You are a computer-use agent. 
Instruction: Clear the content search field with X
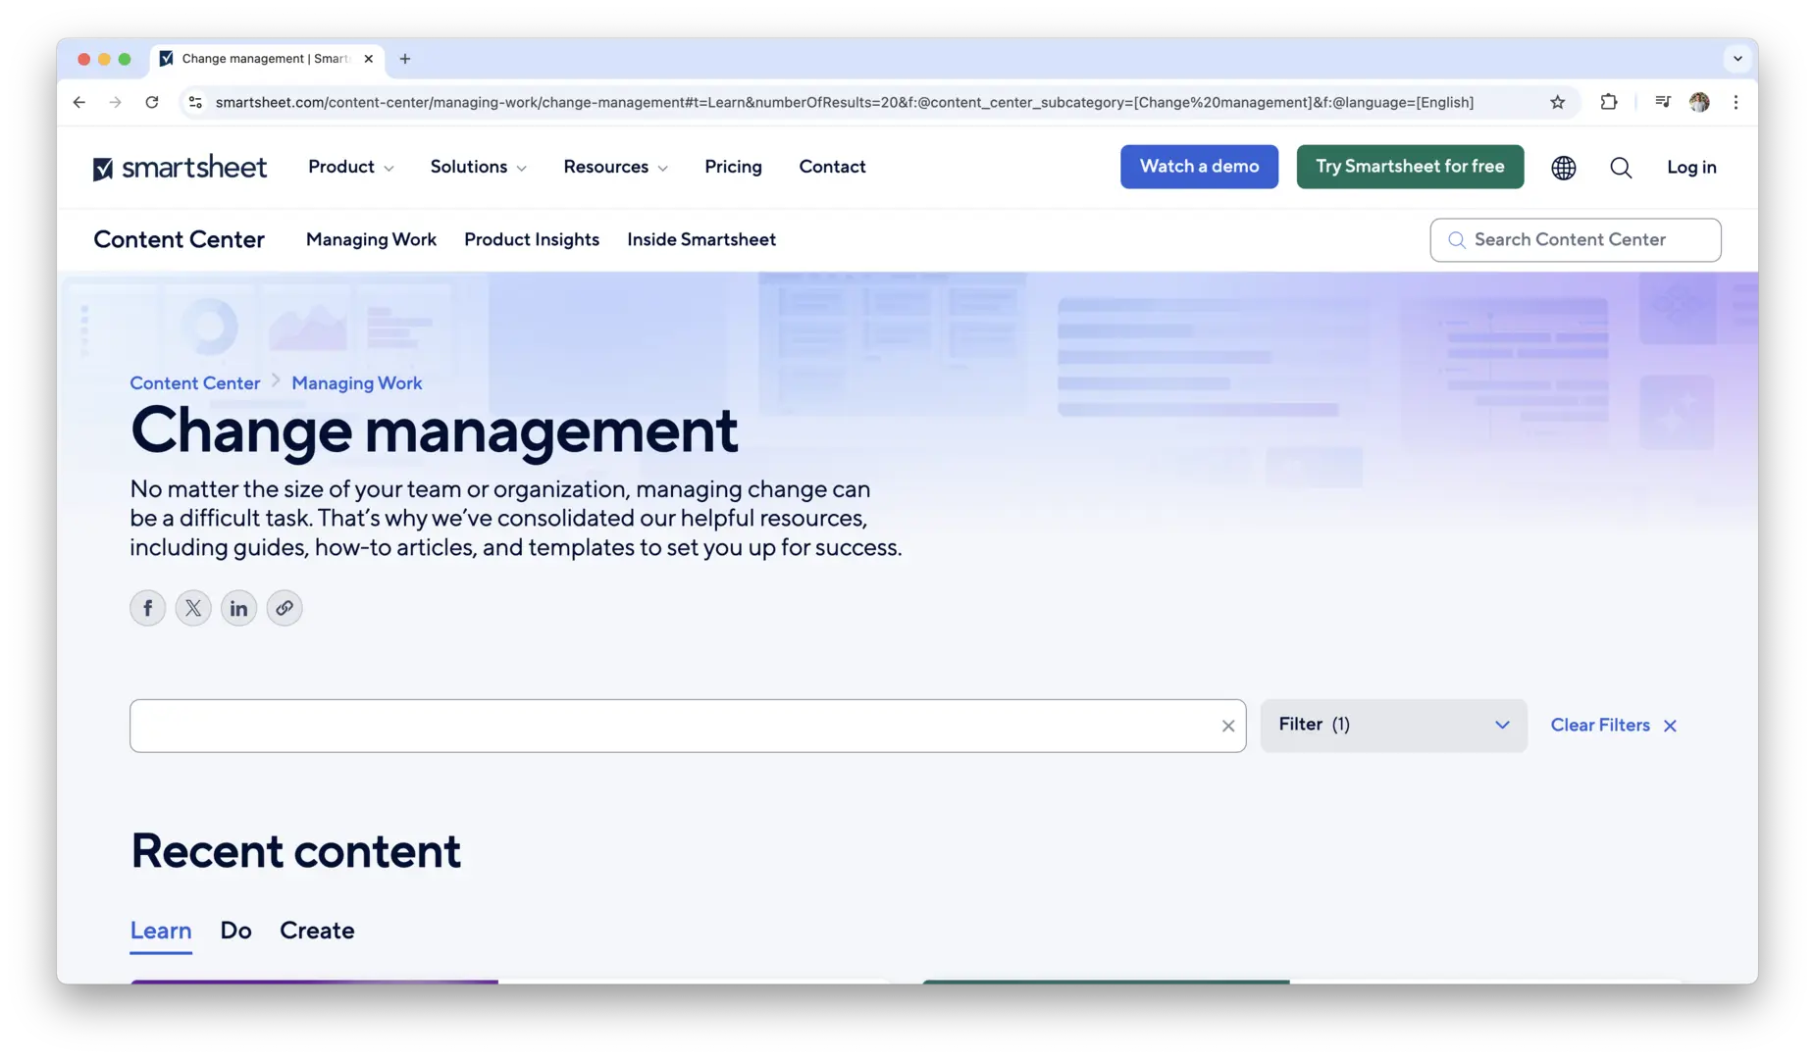click(x=1227, y=726)
